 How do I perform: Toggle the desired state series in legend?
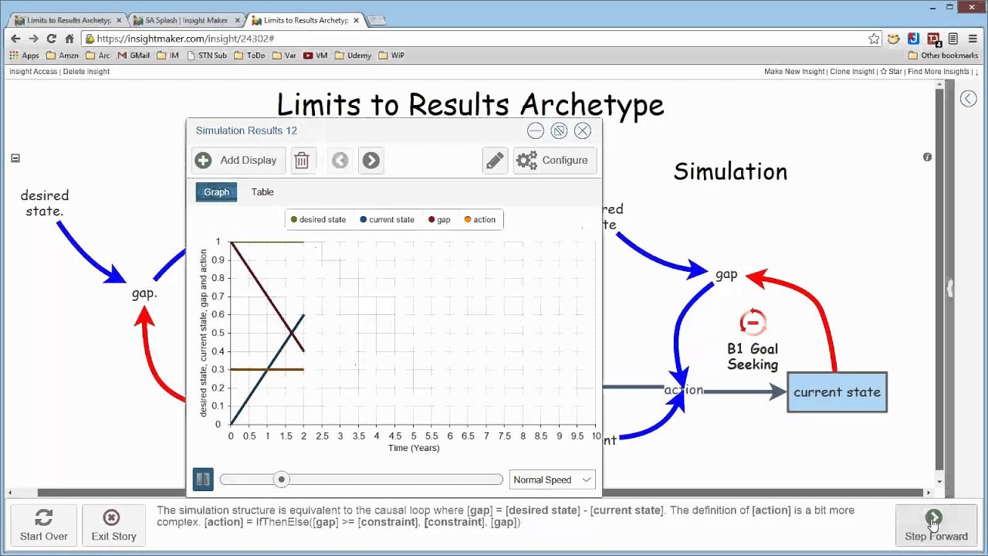click(318, 220)
